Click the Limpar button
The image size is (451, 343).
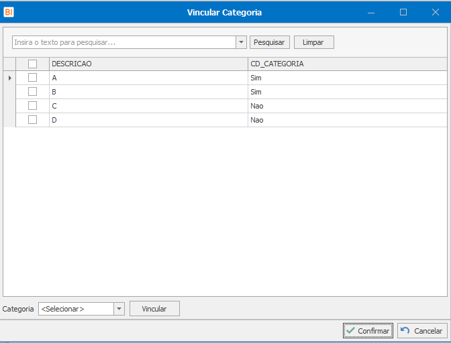314,42
